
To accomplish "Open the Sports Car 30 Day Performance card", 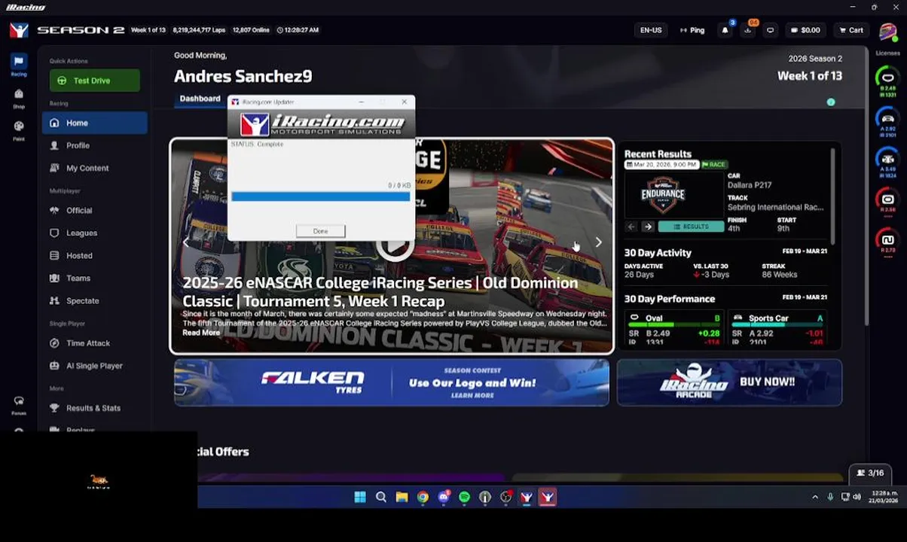I will [x=777, y=328].
